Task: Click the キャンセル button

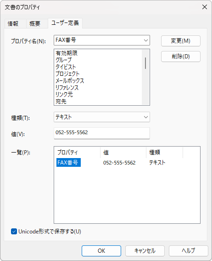Action: coord(145,251)
